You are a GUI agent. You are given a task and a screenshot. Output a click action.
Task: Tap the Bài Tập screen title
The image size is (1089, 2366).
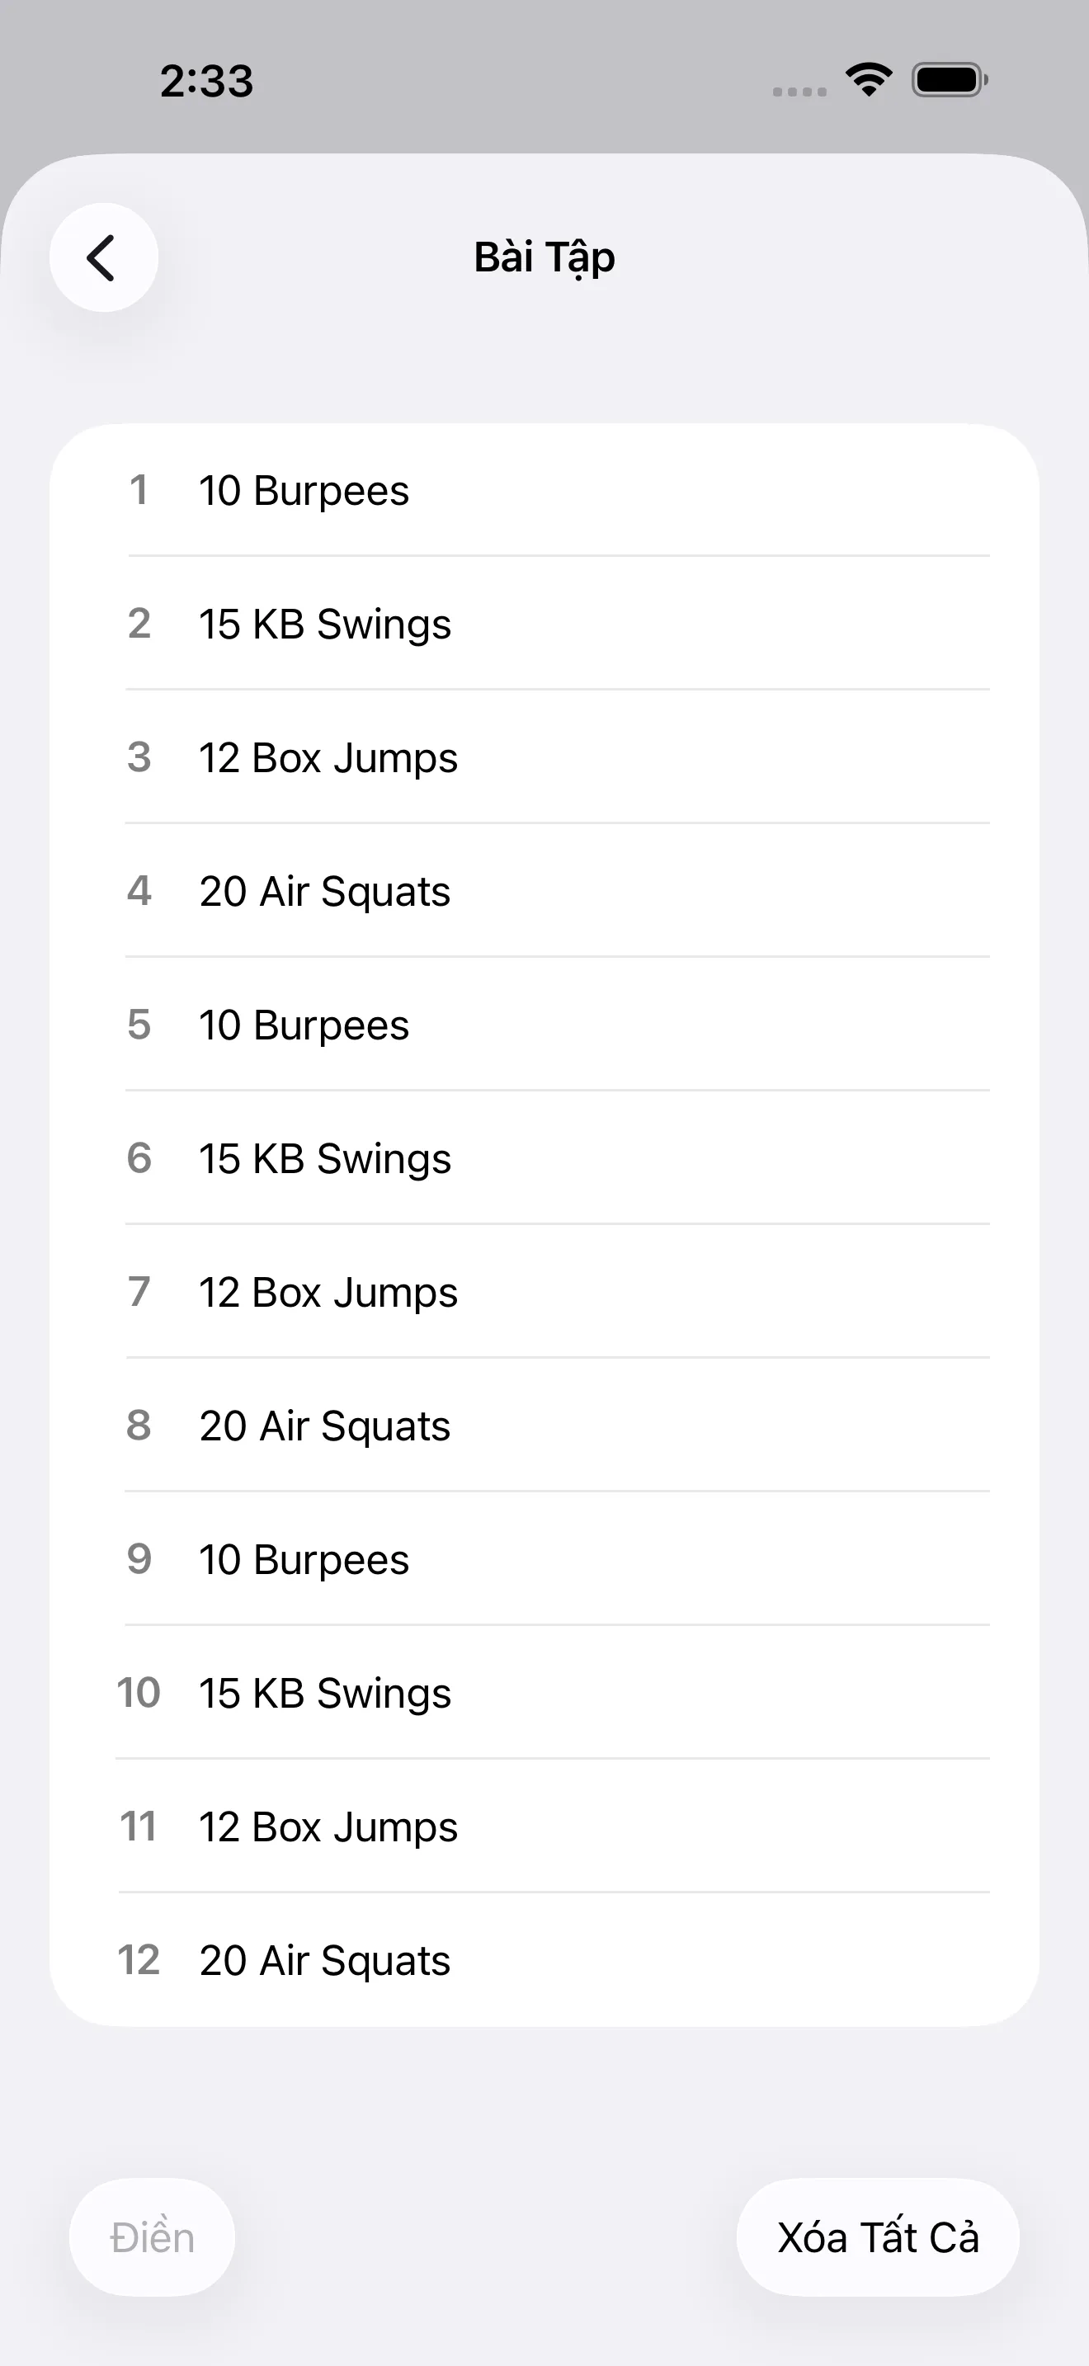pos(544,257)
